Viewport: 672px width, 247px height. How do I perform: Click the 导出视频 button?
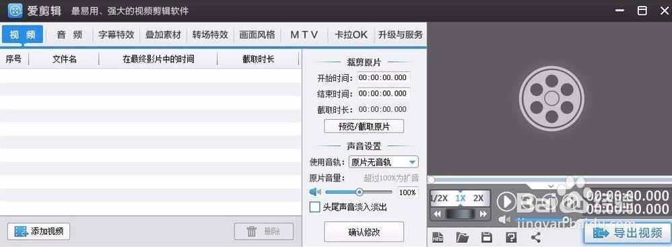tap(628, 234)
